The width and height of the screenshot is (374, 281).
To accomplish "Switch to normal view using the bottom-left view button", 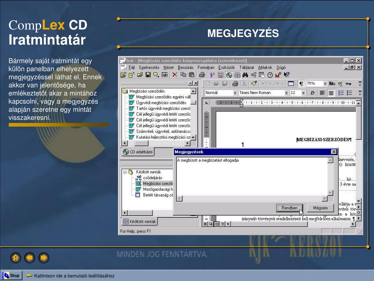I will [x=205, y=224].
